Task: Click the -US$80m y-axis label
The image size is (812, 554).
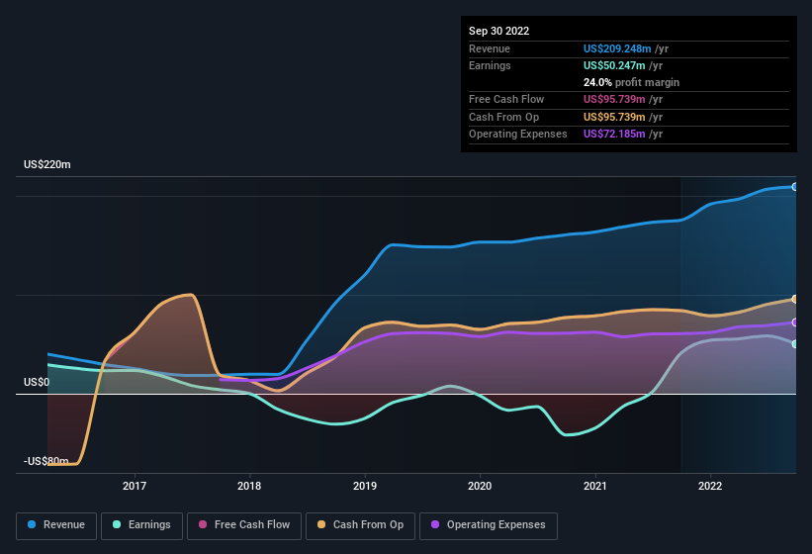Action: coord(47,461)
